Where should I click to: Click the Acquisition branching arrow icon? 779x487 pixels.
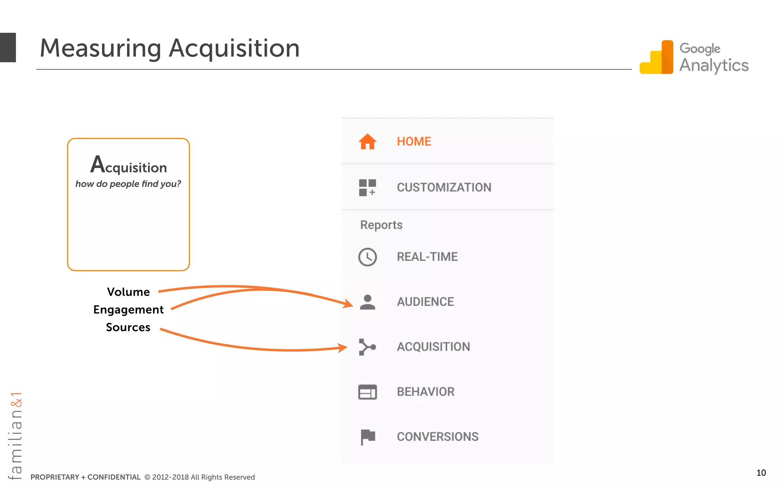(x=367, y=347)
